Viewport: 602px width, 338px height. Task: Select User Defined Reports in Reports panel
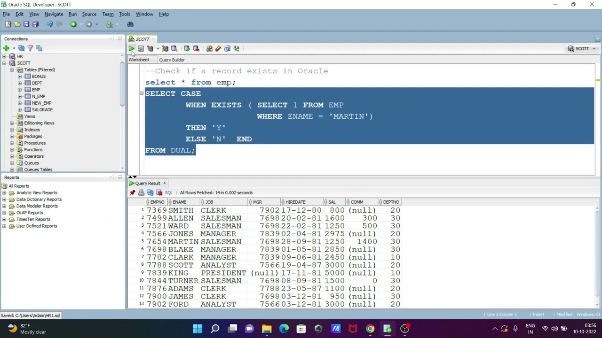click(x=37, y=226)
